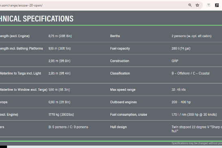The height and width of the screenshot is (148, 222).
Task: Click the horizontal scrollbar at the bottom
Action: [114, 147]
